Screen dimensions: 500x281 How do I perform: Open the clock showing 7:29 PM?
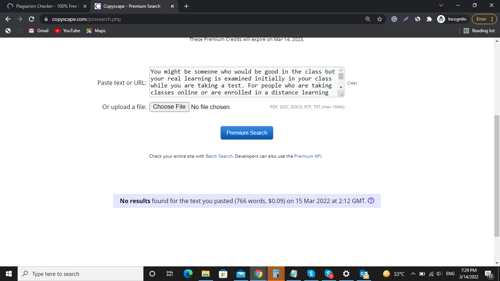[469, 274]
